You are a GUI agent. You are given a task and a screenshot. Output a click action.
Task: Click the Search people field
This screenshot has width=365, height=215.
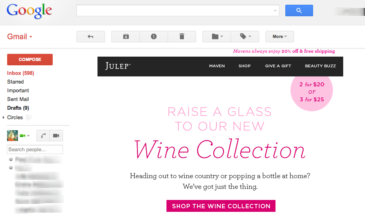click(x=35, y=149)
